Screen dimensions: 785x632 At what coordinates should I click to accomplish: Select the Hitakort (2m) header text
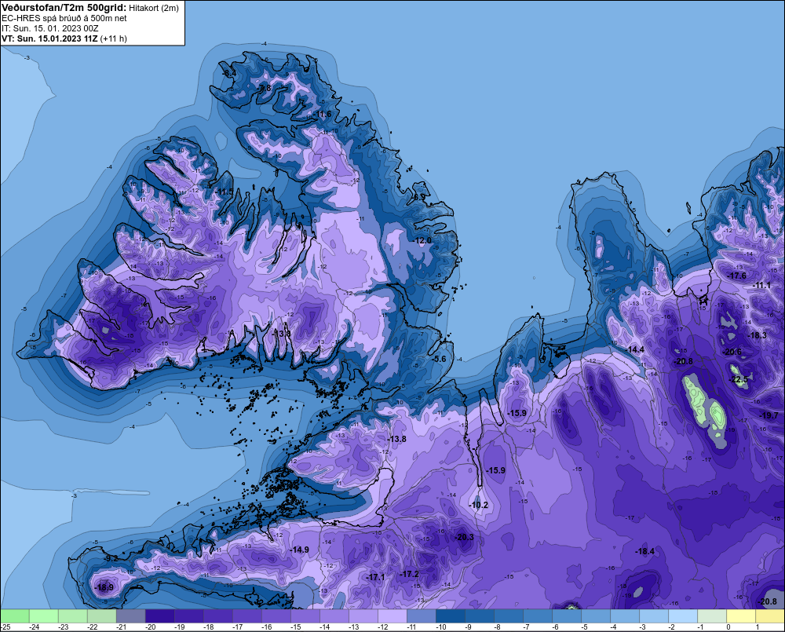tap(154, 8)
